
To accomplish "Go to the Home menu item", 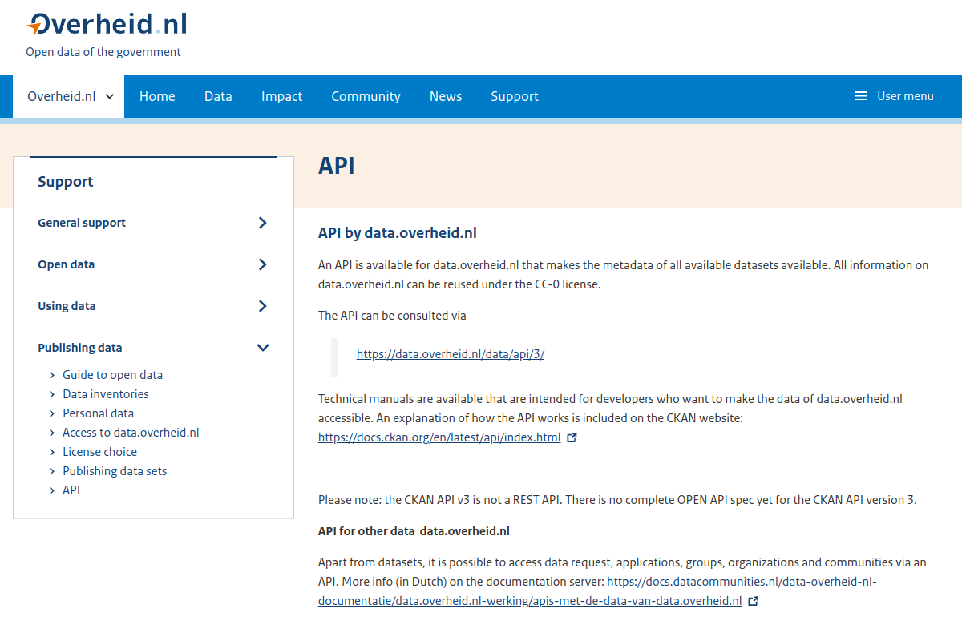I will click(x=157, y=96).
